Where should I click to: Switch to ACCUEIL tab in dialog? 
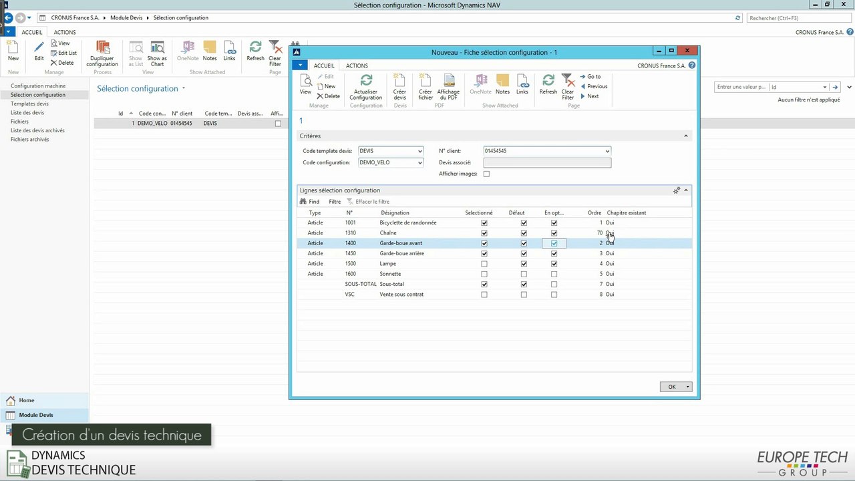coord(324,65)
